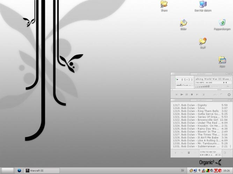Pause the current Winamp track
The height and width of the screenshot is (174, 233).
(187, 94)
